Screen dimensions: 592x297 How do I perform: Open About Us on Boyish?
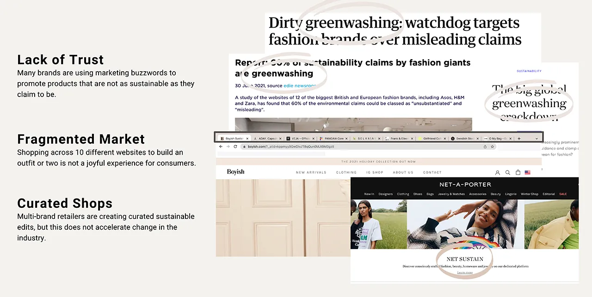pos(403,172)
